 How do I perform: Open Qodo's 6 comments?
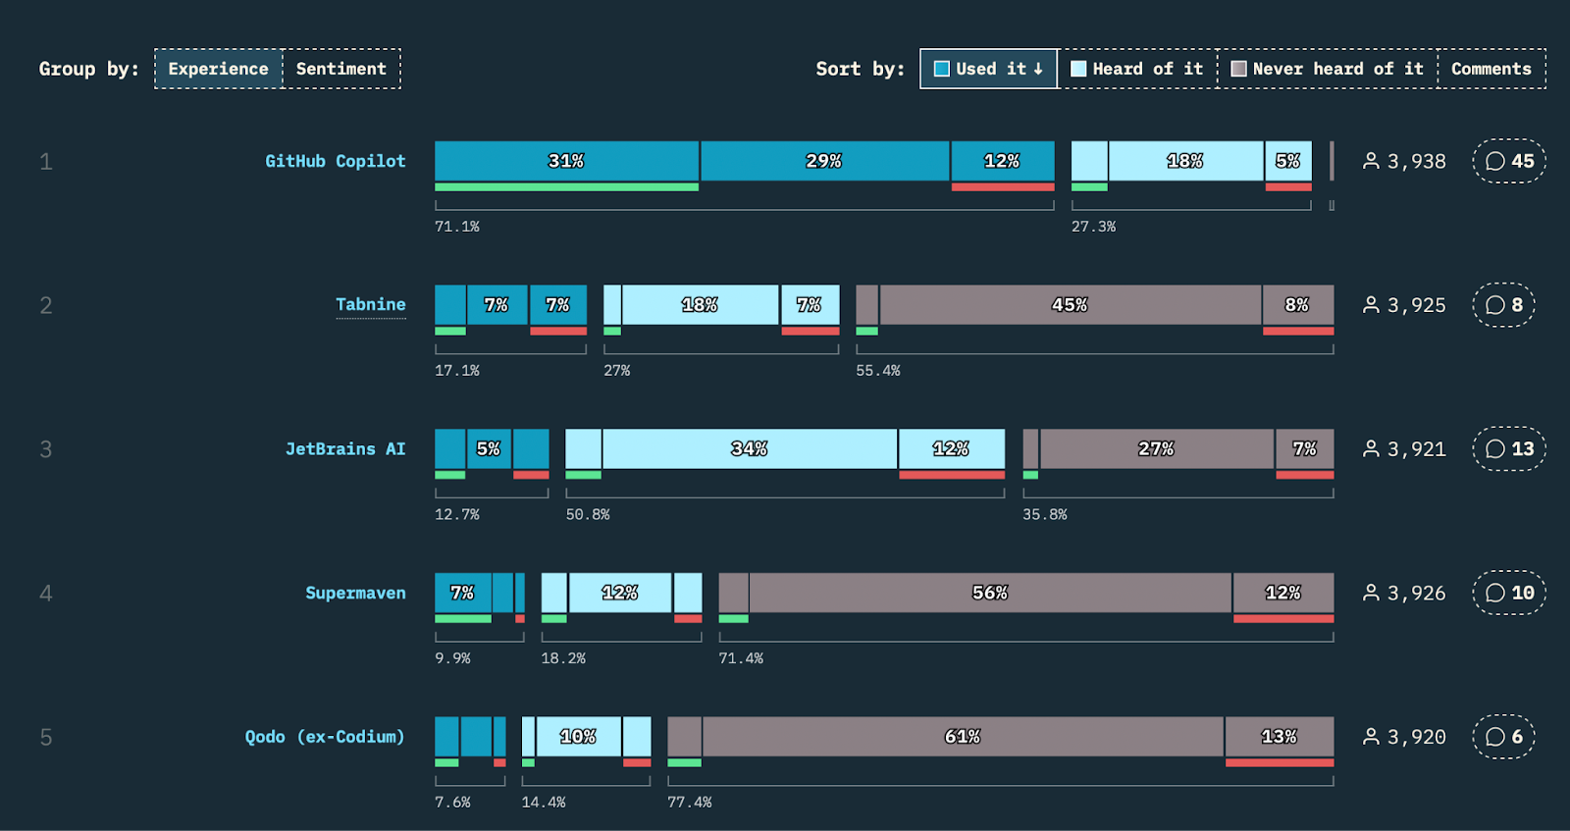click(1503, 737)
